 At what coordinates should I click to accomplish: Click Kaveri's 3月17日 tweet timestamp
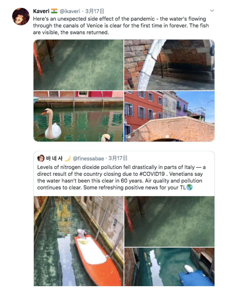coord(95,11)
